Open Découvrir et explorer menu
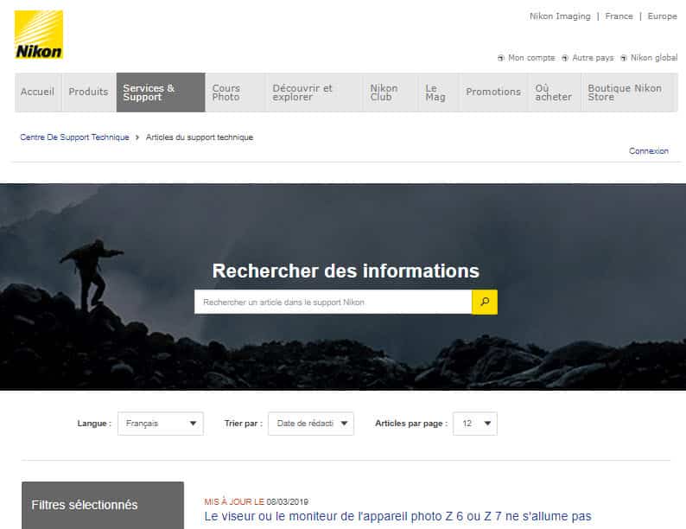 [x=314, y=92]
